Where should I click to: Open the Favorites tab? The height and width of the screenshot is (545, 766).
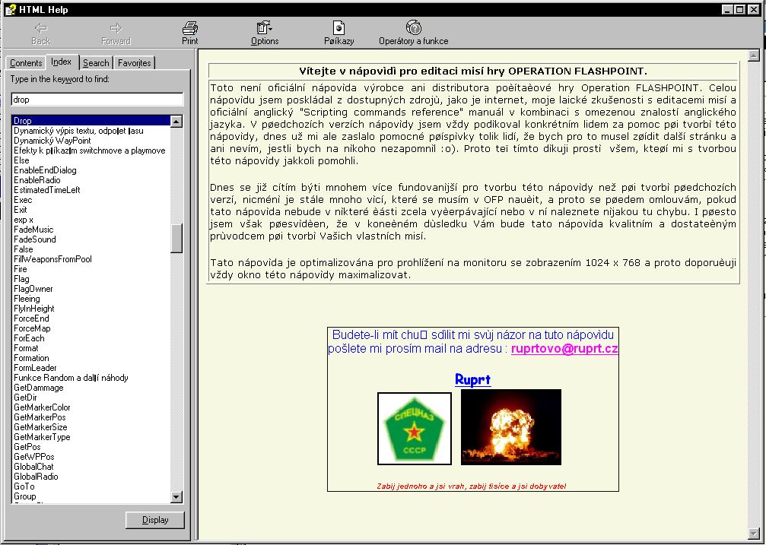click(135, 63)
